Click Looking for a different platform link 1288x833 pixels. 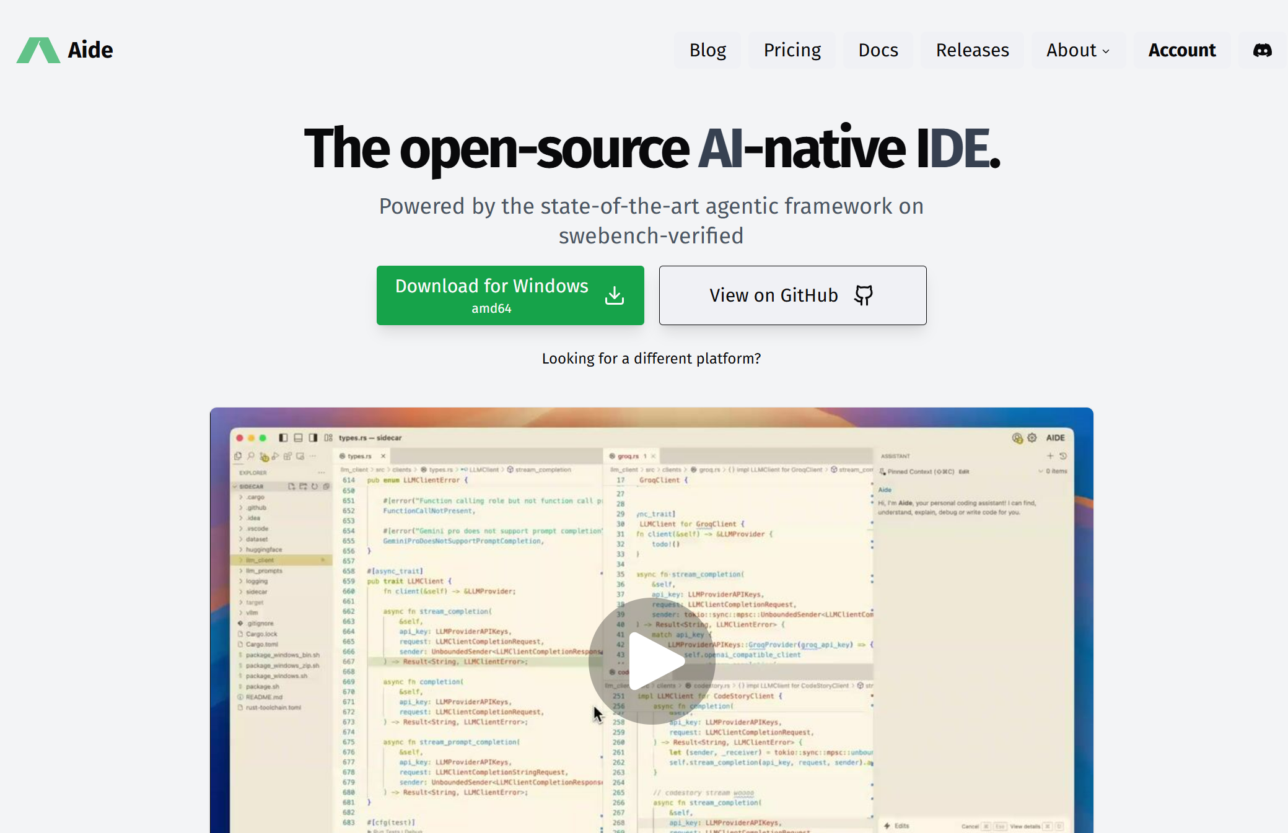(x=651, y=359)
